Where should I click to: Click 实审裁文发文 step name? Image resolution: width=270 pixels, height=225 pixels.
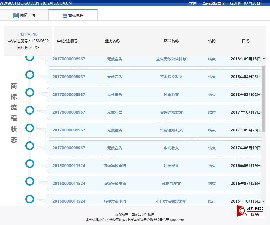coord(171,77)
